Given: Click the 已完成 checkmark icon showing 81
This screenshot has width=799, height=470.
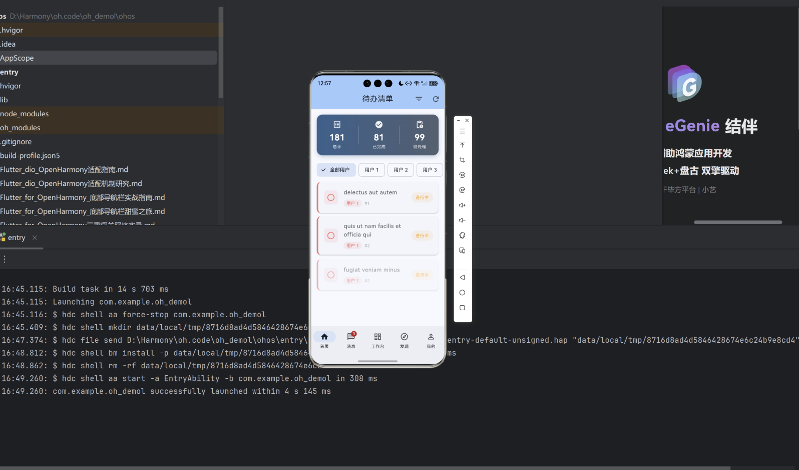Looking at the screenshot, I should tap(379, 124).
